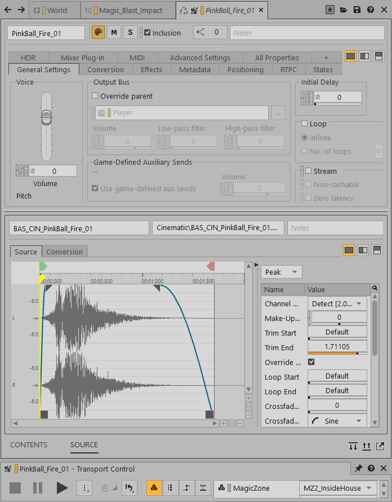Click the search icon in source properties

pos(375,289)
